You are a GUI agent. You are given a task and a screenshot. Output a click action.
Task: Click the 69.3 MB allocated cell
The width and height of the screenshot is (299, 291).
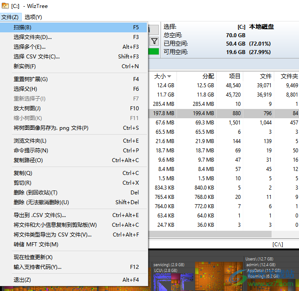205,123
